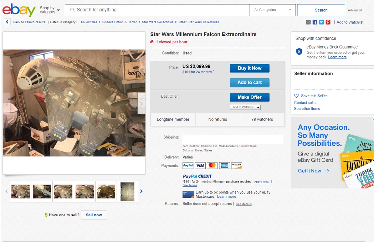Share listing via email icon

[x=308, y=22]
